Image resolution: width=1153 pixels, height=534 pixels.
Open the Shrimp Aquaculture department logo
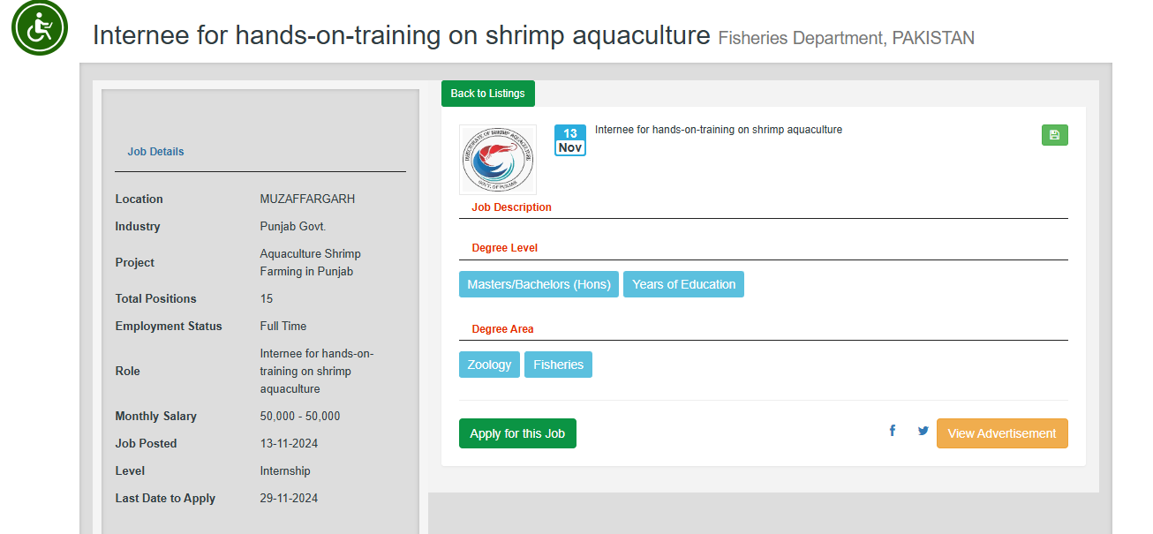pos(498,160)
